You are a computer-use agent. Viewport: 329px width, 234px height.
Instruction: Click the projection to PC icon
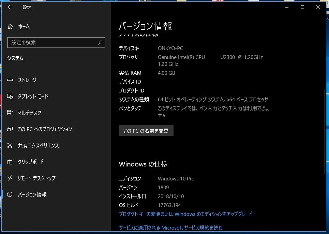pyautogui.click(x=10, y=129)
